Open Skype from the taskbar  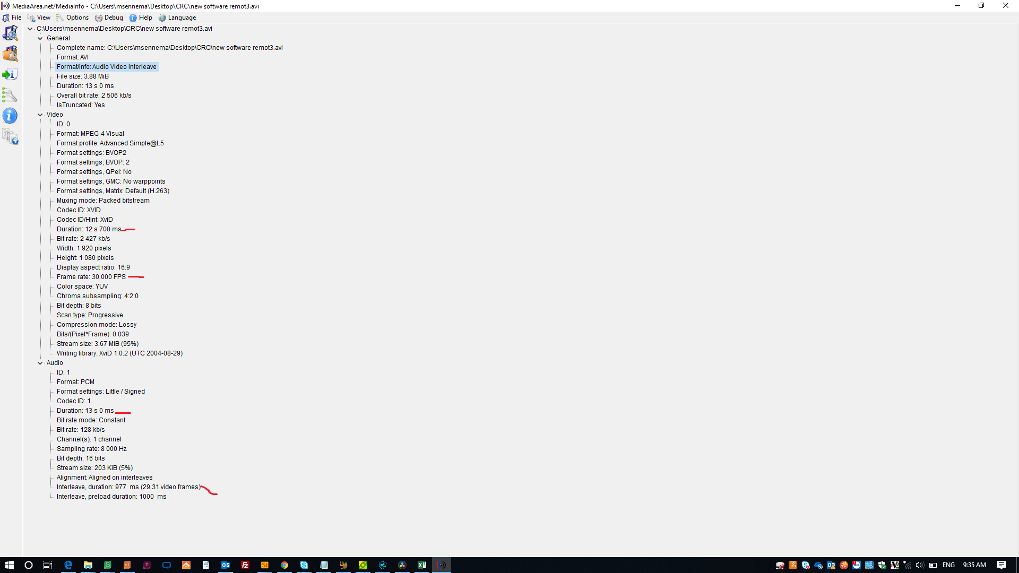point(304,565)
